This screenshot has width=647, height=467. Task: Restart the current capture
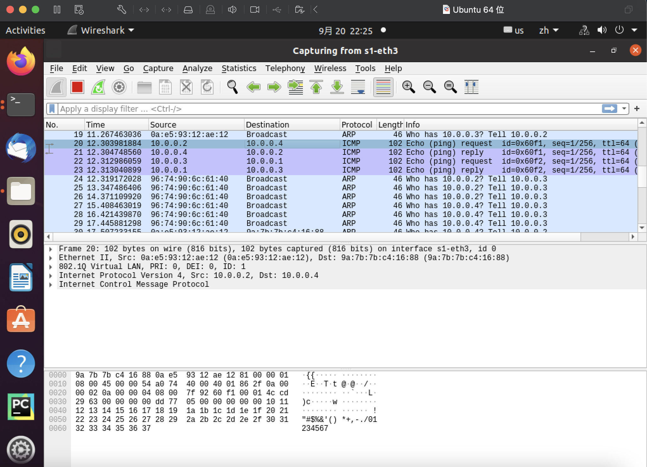coord(98,87)
